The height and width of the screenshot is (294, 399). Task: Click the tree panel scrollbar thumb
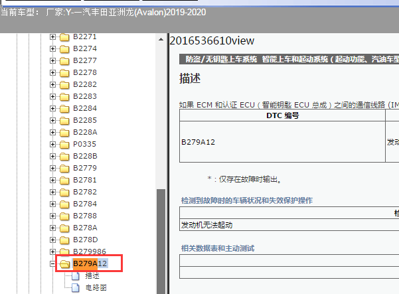coord(161,242)
